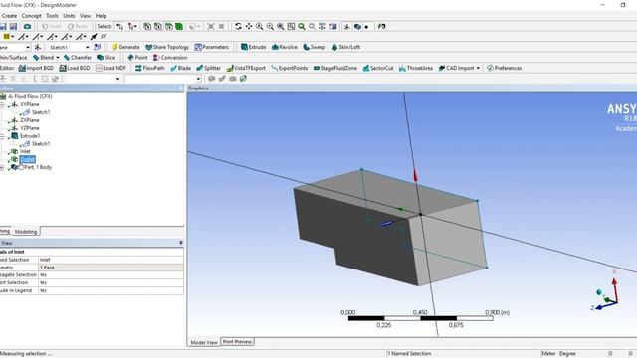This screenshot has width=637, height=358.
Task: Open the Create menu
Action: pos(9,16)
